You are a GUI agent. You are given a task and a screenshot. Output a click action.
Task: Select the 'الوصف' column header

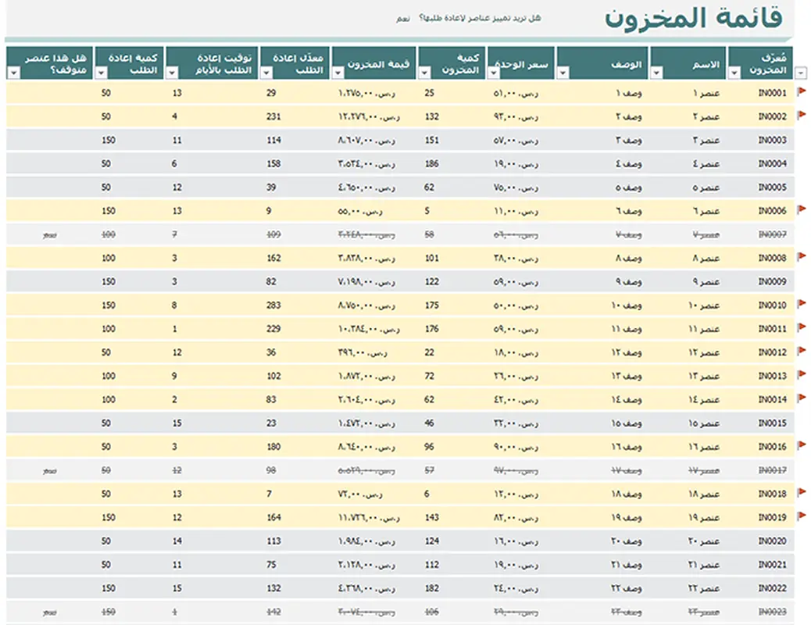click(608, 64)
